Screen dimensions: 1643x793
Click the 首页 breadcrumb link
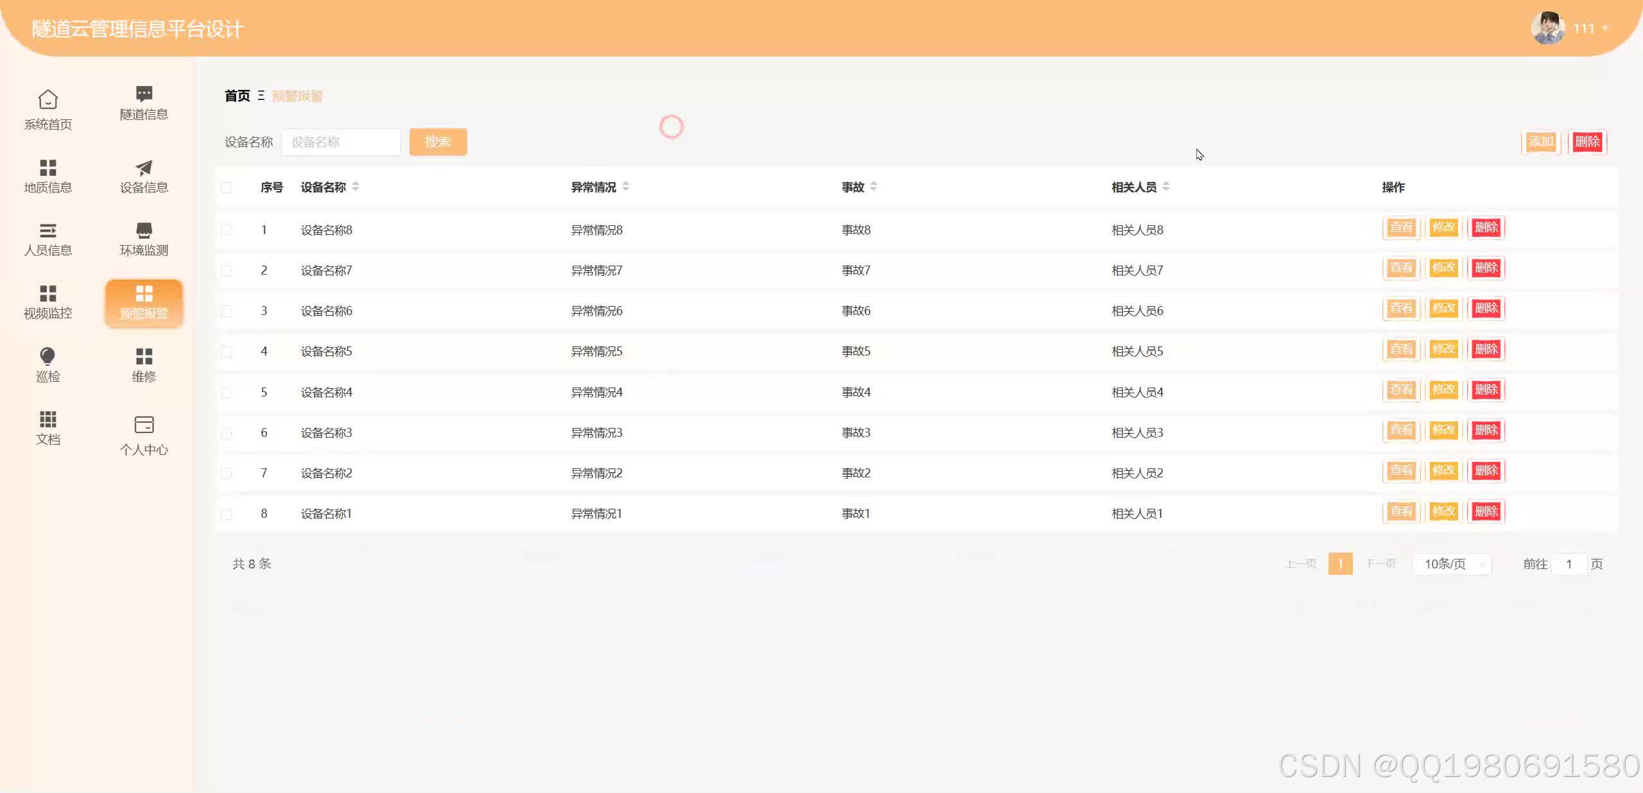[237, 96]
